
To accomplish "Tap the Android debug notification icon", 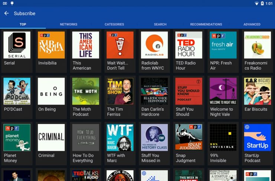I will (12, 3).
